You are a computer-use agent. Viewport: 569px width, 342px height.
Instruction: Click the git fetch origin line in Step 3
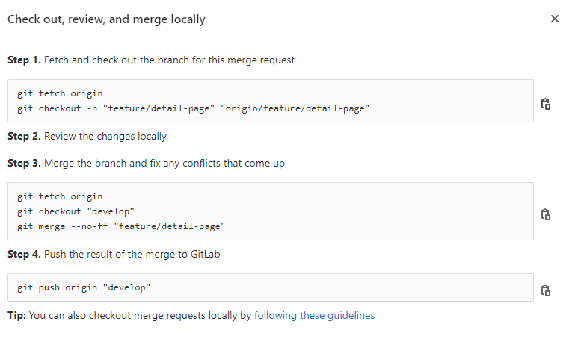(x=60, y=196)
